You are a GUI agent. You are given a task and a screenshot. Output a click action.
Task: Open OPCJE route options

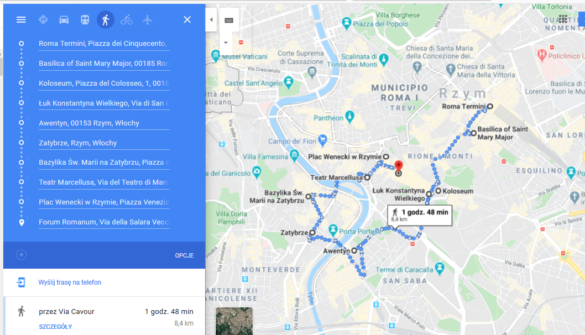[184, 255]
